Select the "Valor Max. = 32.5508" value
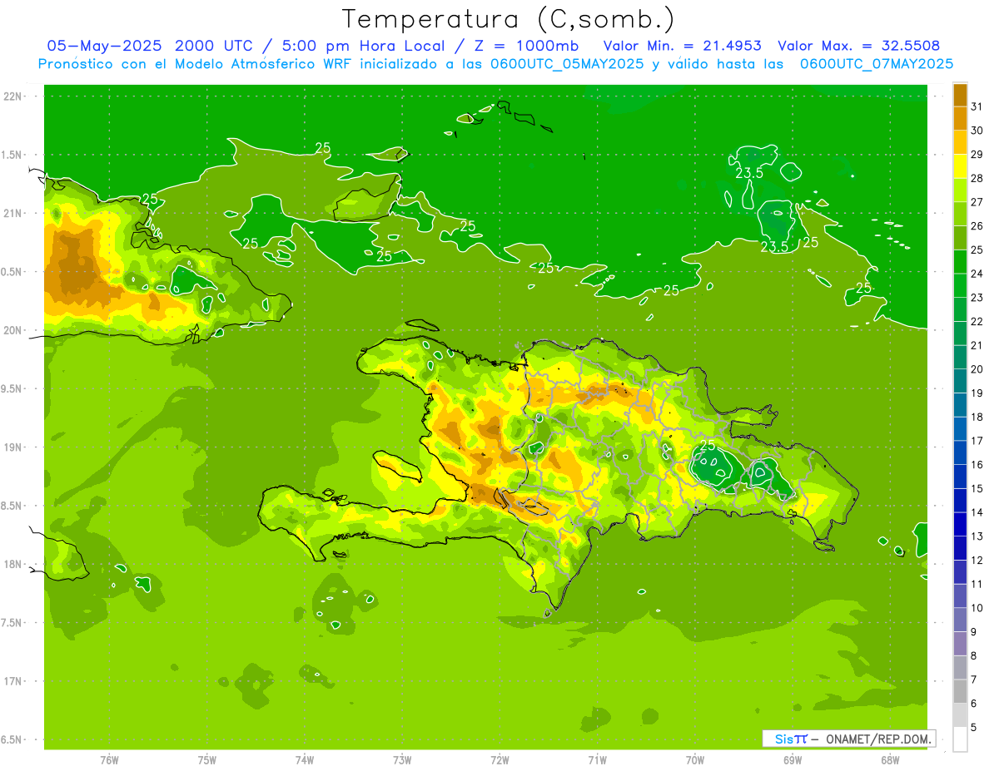 coord(858,46)
